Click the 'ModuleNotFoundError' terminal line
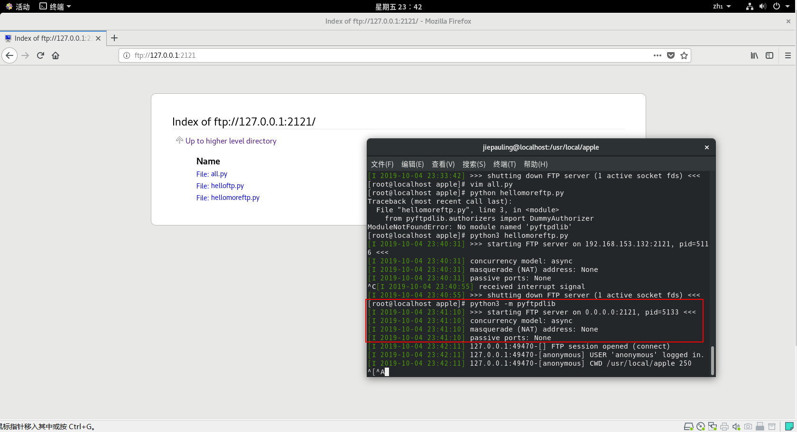797x432 pixels. click(470, 227)
